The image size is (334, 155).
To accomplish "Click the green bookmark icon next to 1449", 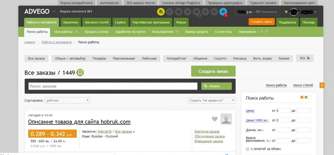I will [x=80, y=73].
